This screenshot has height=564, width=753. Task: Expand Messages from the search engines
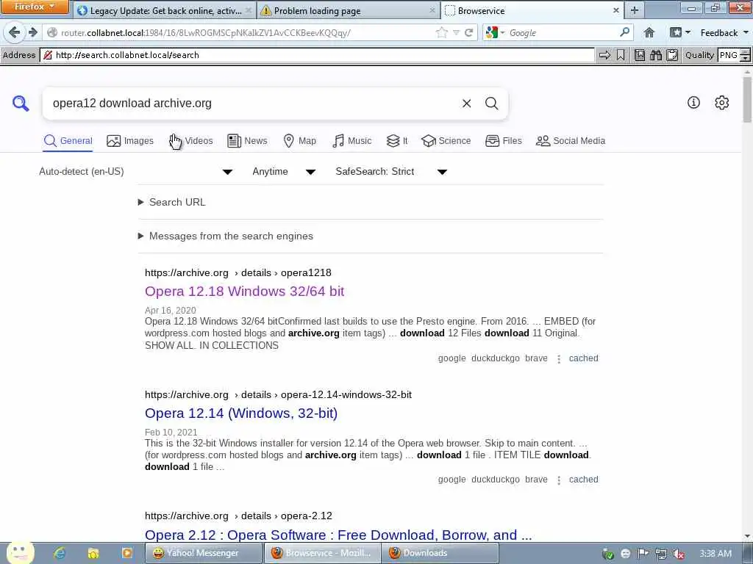pyautogui.click(x=226, y=236)
